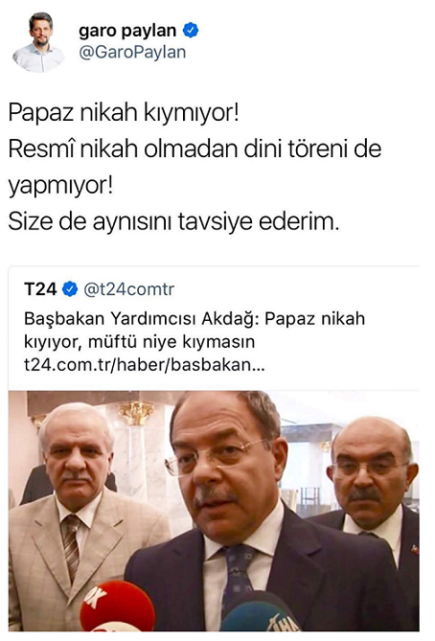Open the T24 account name in the quoted tweet
Image resolution: width=435 pixels, height=641 pixels.
pyautogui.click(x=40, y=289)
